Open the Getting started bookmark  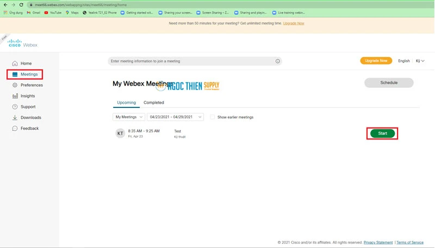[137, 12]
